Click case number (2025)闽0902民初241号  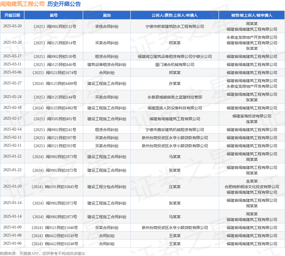coord(55,130)
